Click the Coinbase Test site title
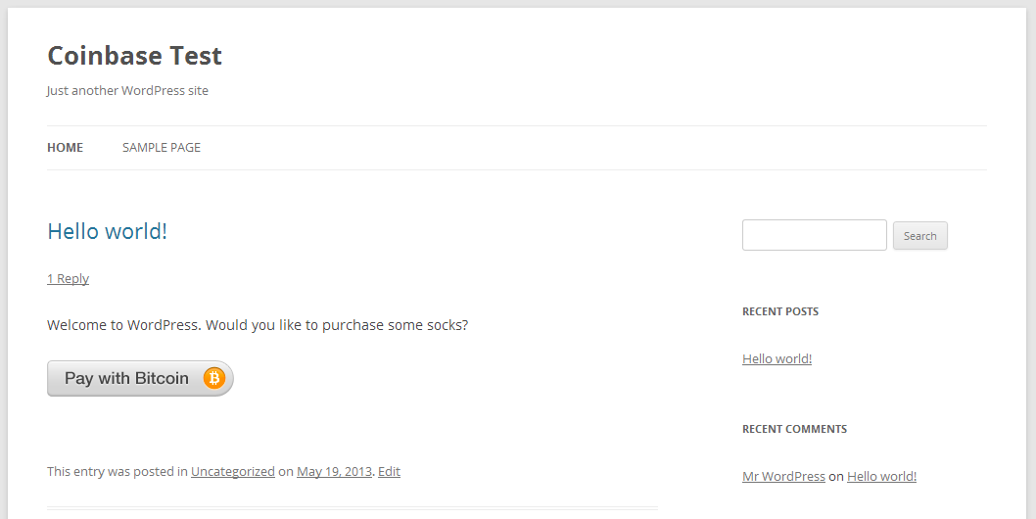Screen dimensions: 1036x519 pyautogui.click(x=135, y=56)
